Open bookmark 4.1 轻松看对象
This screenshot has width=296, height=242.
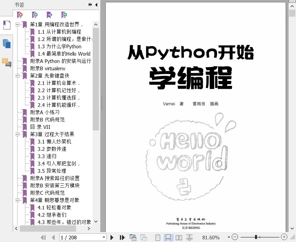[54, 208]
